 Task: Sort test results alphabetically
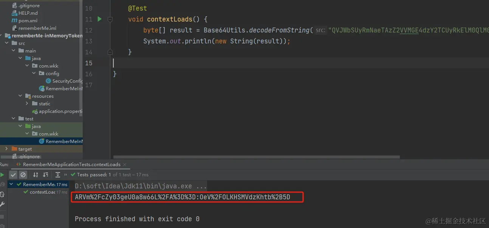[36, 175]
